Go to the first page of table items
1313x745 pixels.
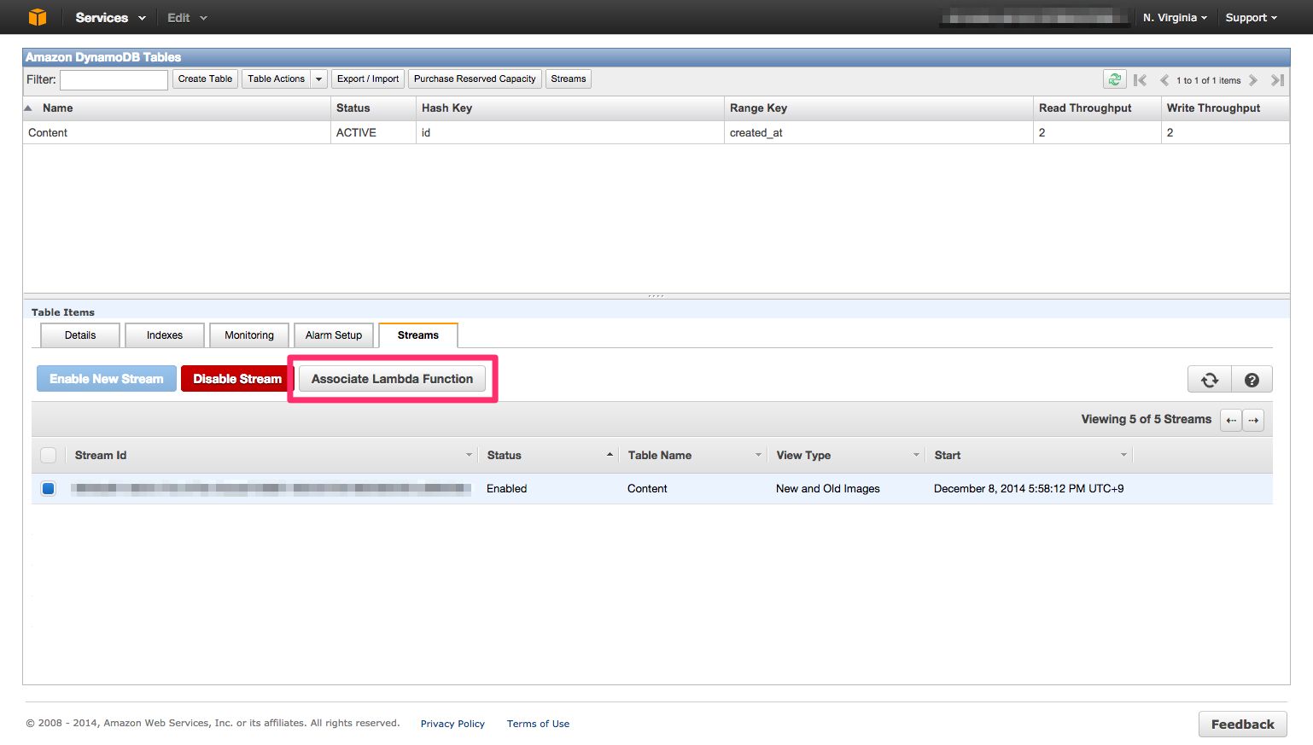(x=1141, y=79)
